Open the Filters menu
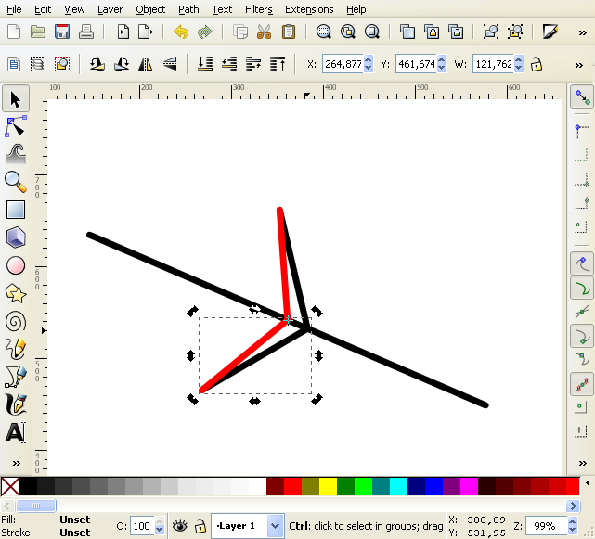This screenshot has height=539, width=595. pos(258,9)
